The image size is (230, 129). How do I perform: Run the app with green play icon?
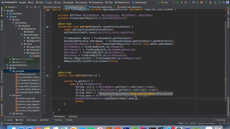(x=178, y=3)
